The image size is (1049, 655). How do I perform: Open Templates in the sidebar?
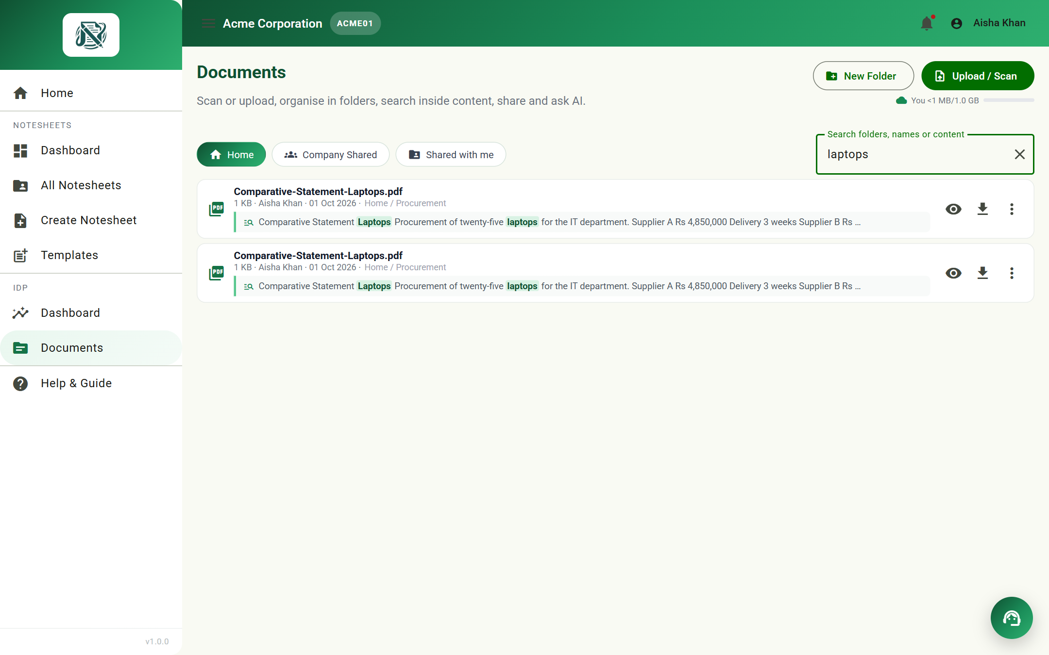91,255
